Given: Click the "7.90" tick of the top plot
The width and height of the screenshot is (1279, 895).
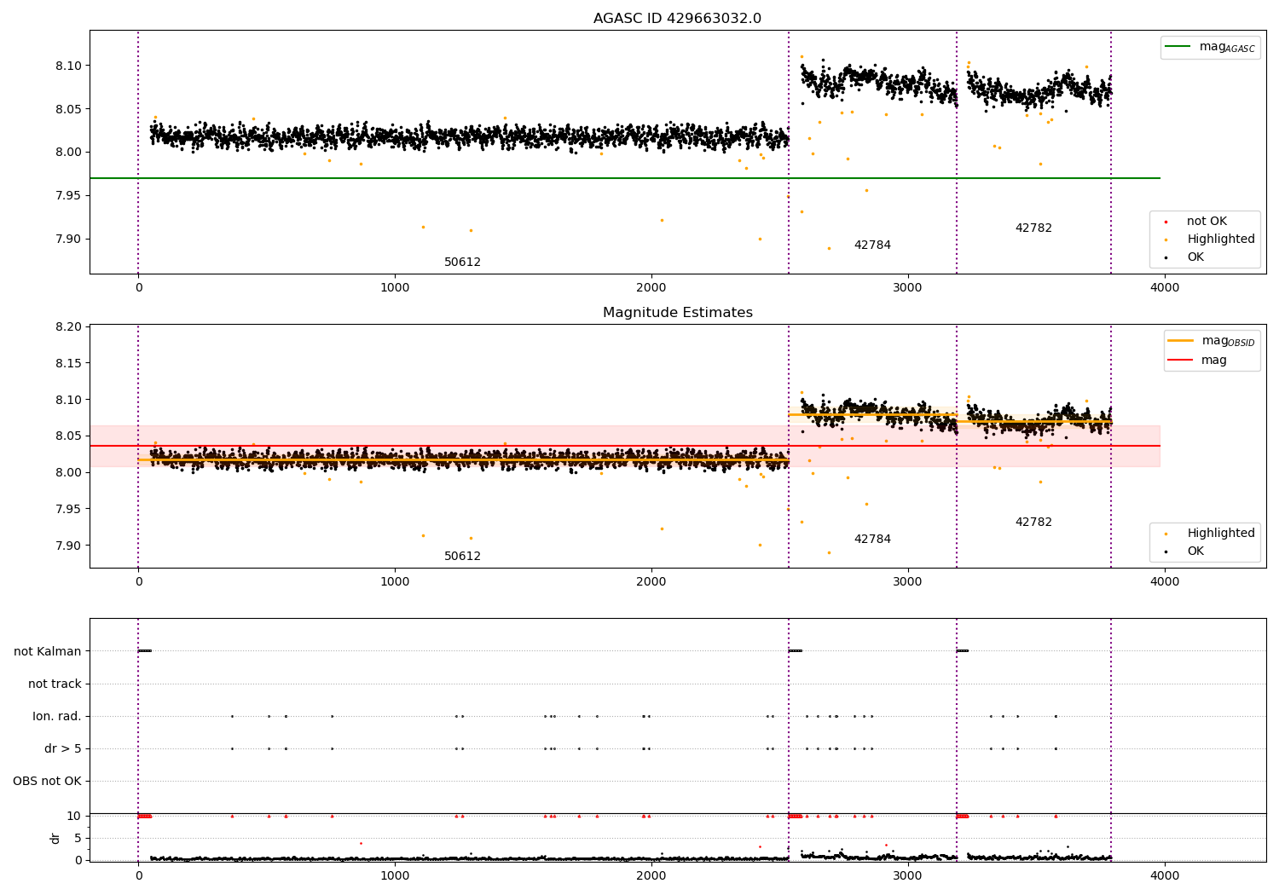Looking at the screenshot, I should [69, 239].
